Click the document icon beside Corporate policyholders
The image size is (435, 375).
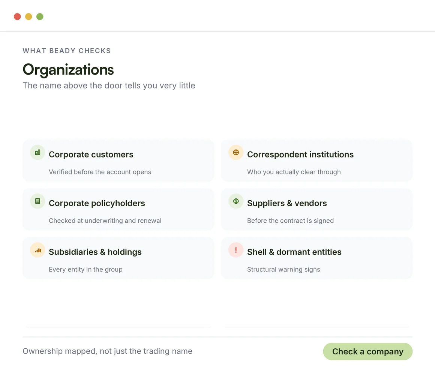pyautogui.click(x=37, y=201)
